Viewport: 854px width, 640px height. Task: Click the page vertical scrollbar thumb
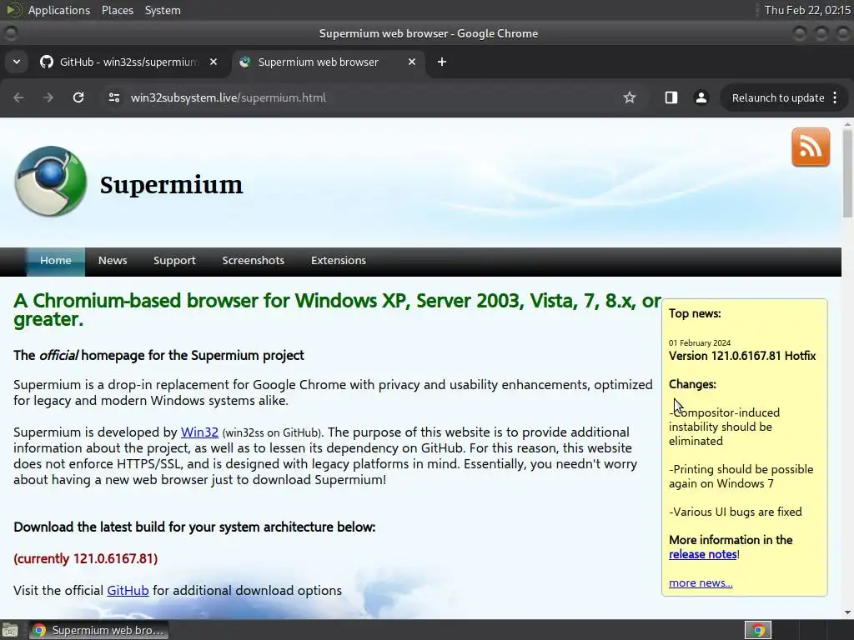847,174
